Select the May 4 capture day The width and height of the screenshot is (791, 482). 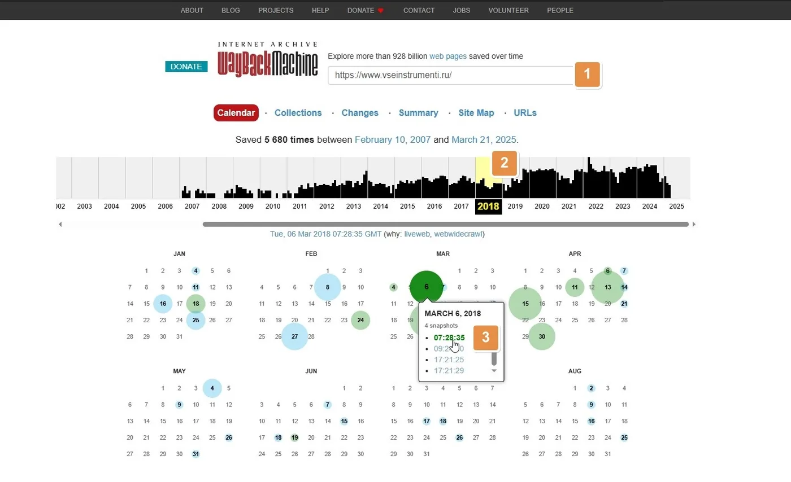[212, 388]
